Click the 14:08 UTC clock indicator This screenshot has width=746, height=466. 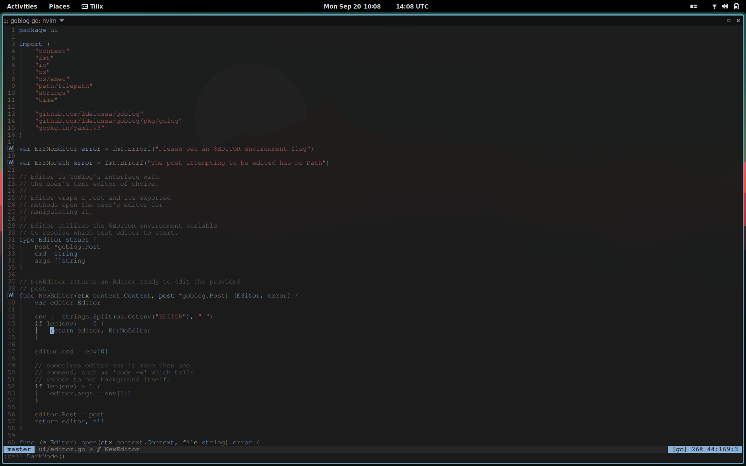pos(412,6)
